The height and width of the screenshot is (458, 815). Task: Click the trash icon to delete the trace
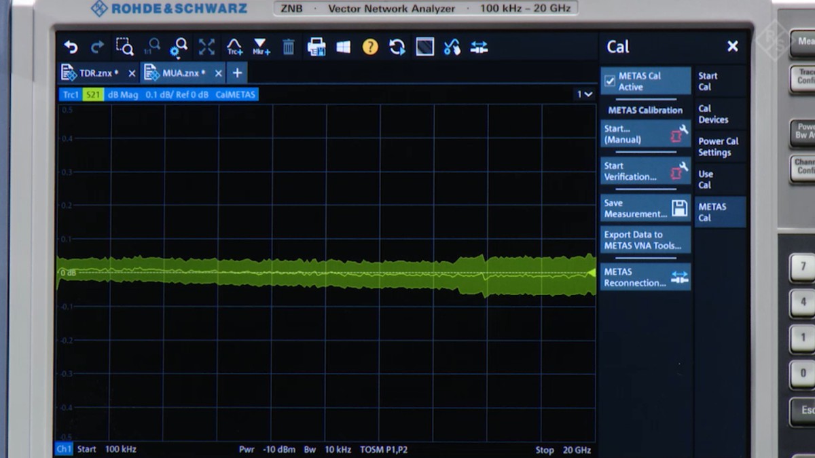point(289,47)
